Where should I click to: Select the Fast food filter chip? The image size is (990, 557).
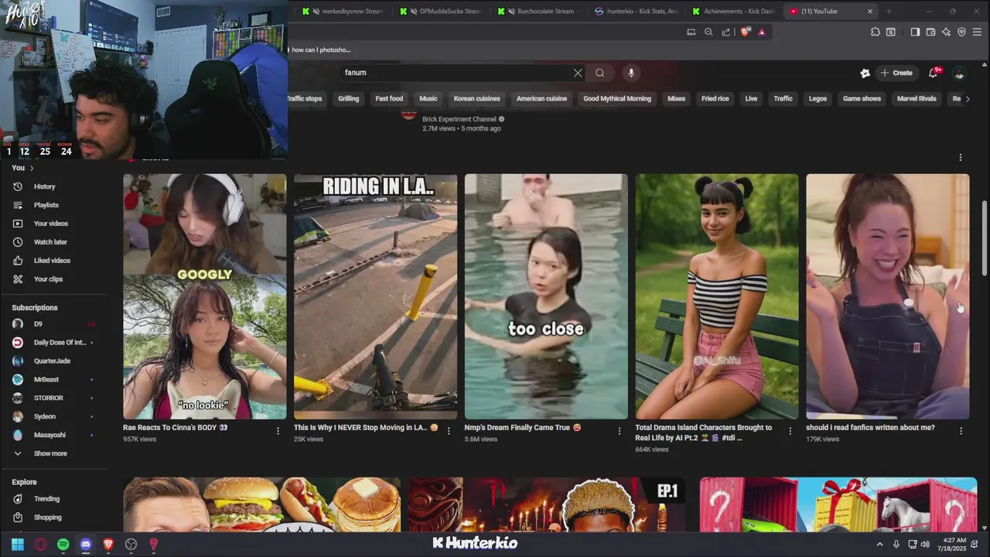tap(389, 99)
